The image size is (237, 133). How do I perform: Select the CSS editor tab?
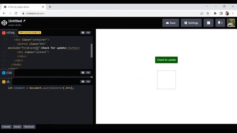point(7,73)
